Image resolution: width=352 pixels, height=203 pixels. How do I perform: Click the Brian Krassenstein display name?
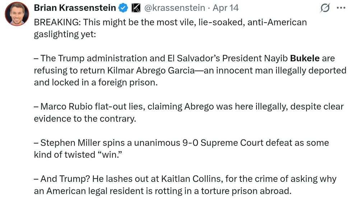point(75,8)
